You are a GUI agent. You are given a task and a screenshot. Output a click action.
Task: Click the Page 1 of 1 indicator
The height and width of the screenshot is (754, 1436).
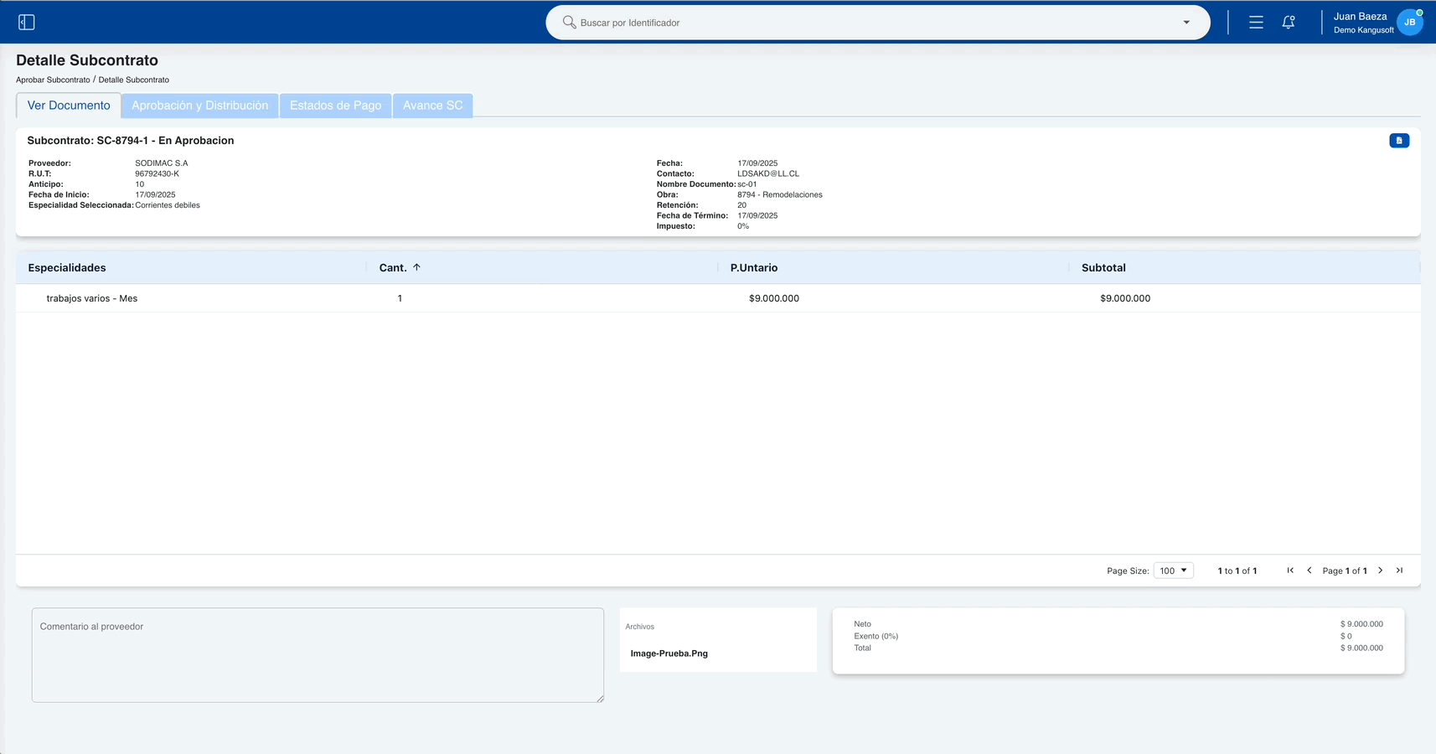1345,571
